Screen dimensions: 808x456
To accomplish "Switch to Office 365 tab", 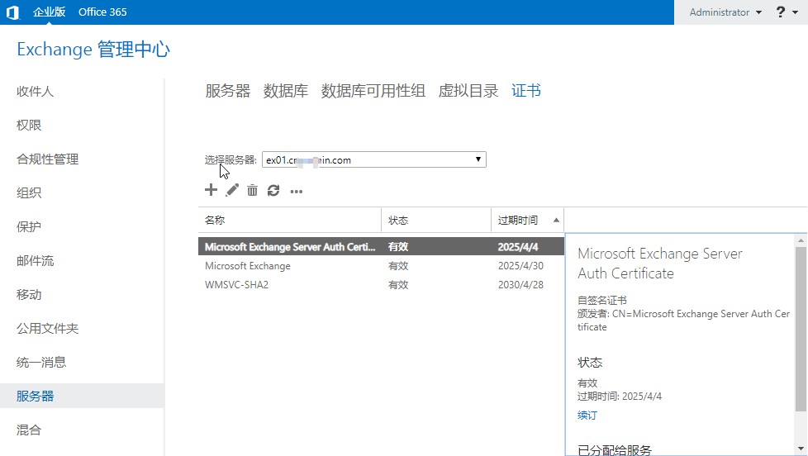I will click(102, 12).
